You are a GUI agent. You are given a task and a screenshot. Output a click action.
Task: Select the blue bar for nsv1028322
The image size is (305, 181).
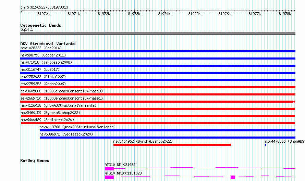click(158, 51)
